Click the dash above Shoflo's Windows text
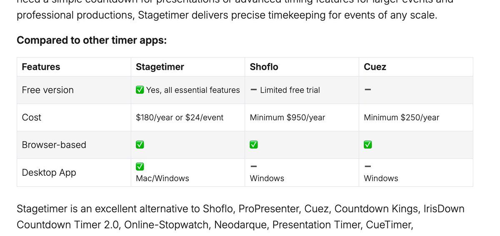The image size is (500, 236). [253, 166]
